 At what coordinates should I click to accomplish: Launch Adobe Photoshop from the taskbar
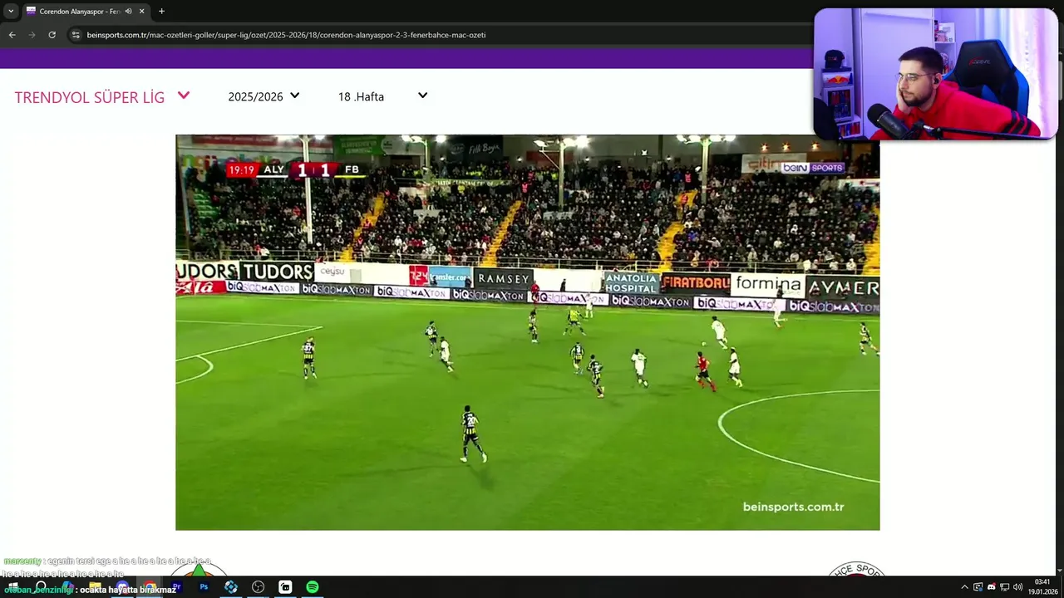(x=204, y=586)
